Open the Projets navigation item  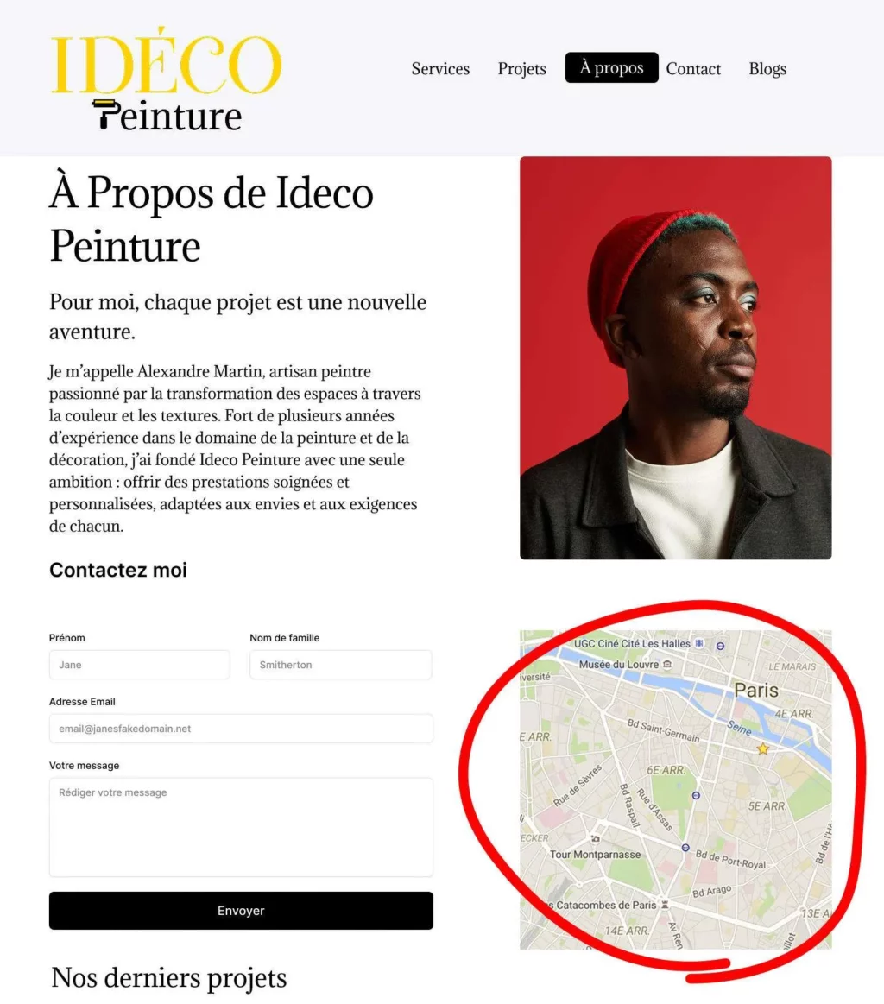(521, 68)
